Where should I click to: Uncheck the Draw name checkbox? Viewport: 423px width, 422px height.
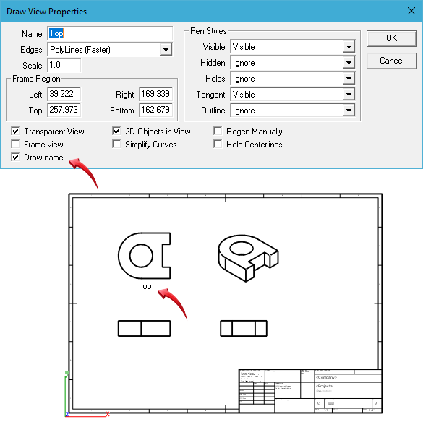(x=15, y=158)
